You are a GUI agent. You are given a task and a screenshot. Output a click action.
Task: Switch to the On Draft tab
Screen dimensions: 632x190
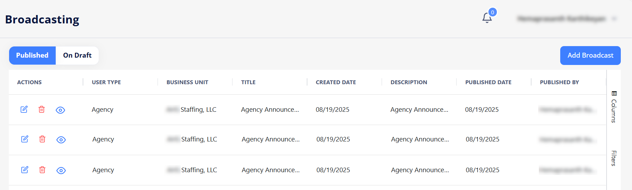click(77, 56)
